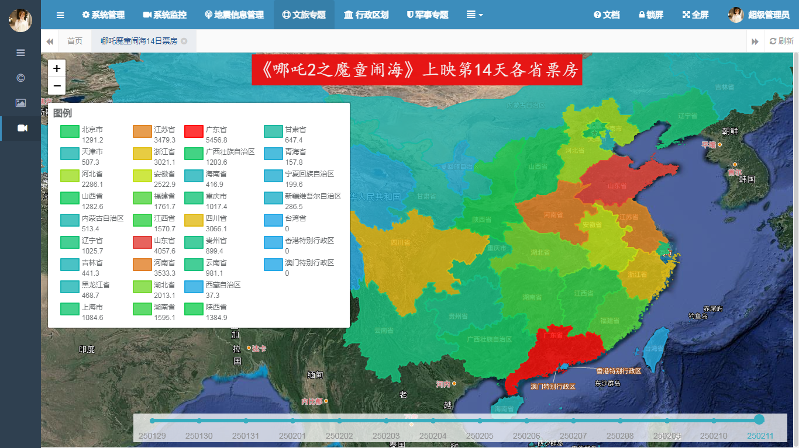Expand the list dropdown in navbar
Screen dimensions: 799x448
click(x=474, y=15)
